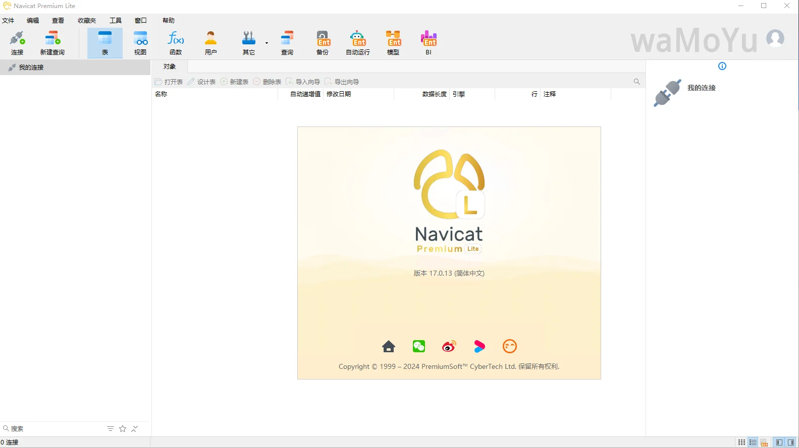Image resolution: width=799 pixels, height=448 pixels.
Task: Click the information icon in right pane
Action: click(x=722, y=66)
